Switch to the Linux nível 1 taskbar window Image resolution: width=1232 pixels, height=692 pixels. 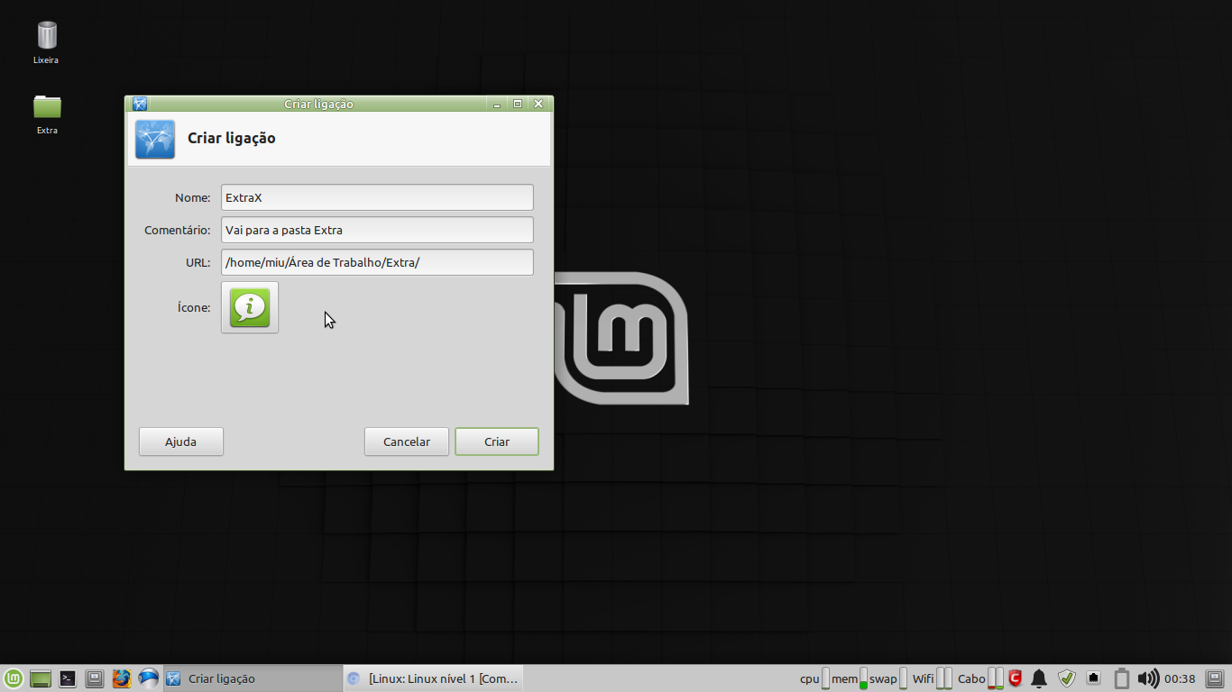coord(433,678)
